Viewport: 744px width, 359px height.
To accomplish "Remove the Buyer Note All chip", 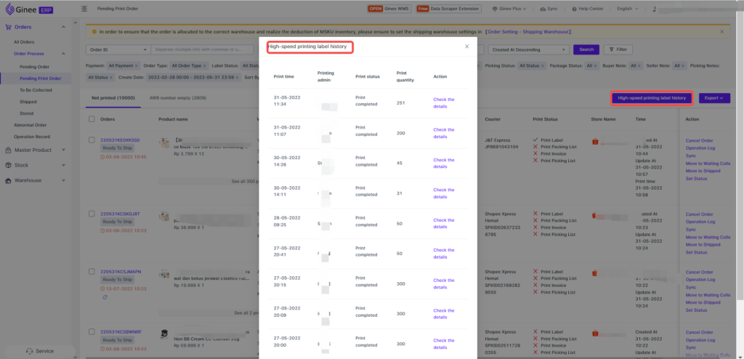I will pyautogui.click(x=639, y=65).
